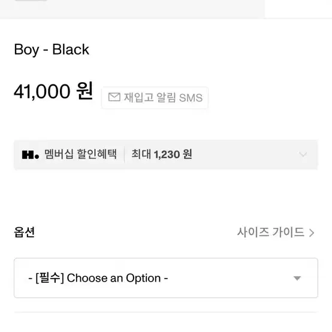Click the arrow beside 사이즈 가이드

point(312,233)
